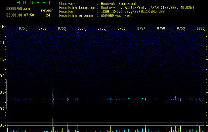Click the 0759 time marker

point(181,28)
